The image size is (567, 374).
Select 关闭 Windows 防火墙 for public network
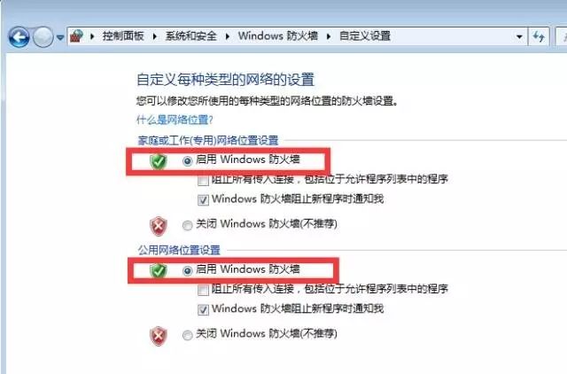point(187,335)
